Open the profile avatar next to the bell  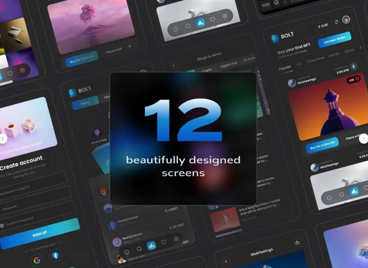coord(346,20)
